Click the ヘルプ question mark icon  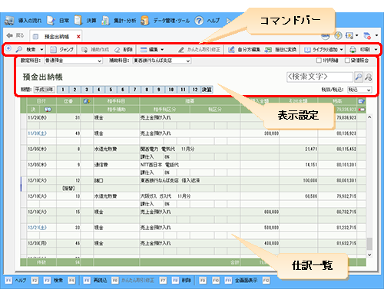pyautogui.click(x=199, y=21)
